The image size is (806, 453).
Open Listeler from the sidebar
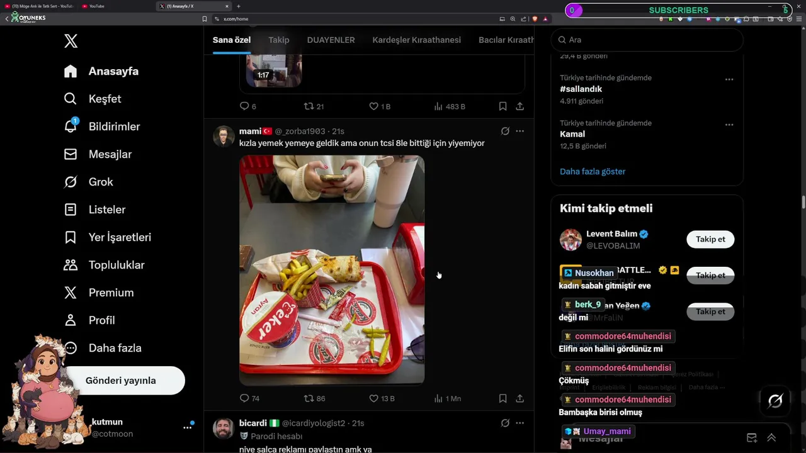94,210
